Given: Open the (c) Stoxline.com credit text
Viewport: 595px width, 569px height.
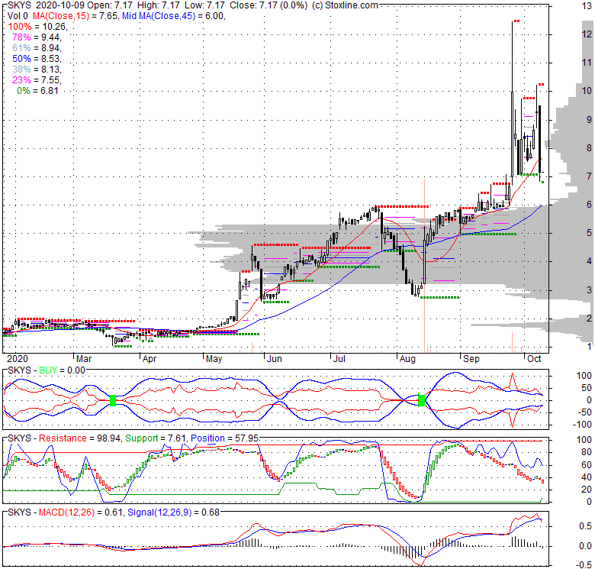Looking at the screenshot, I should [345, 5].
